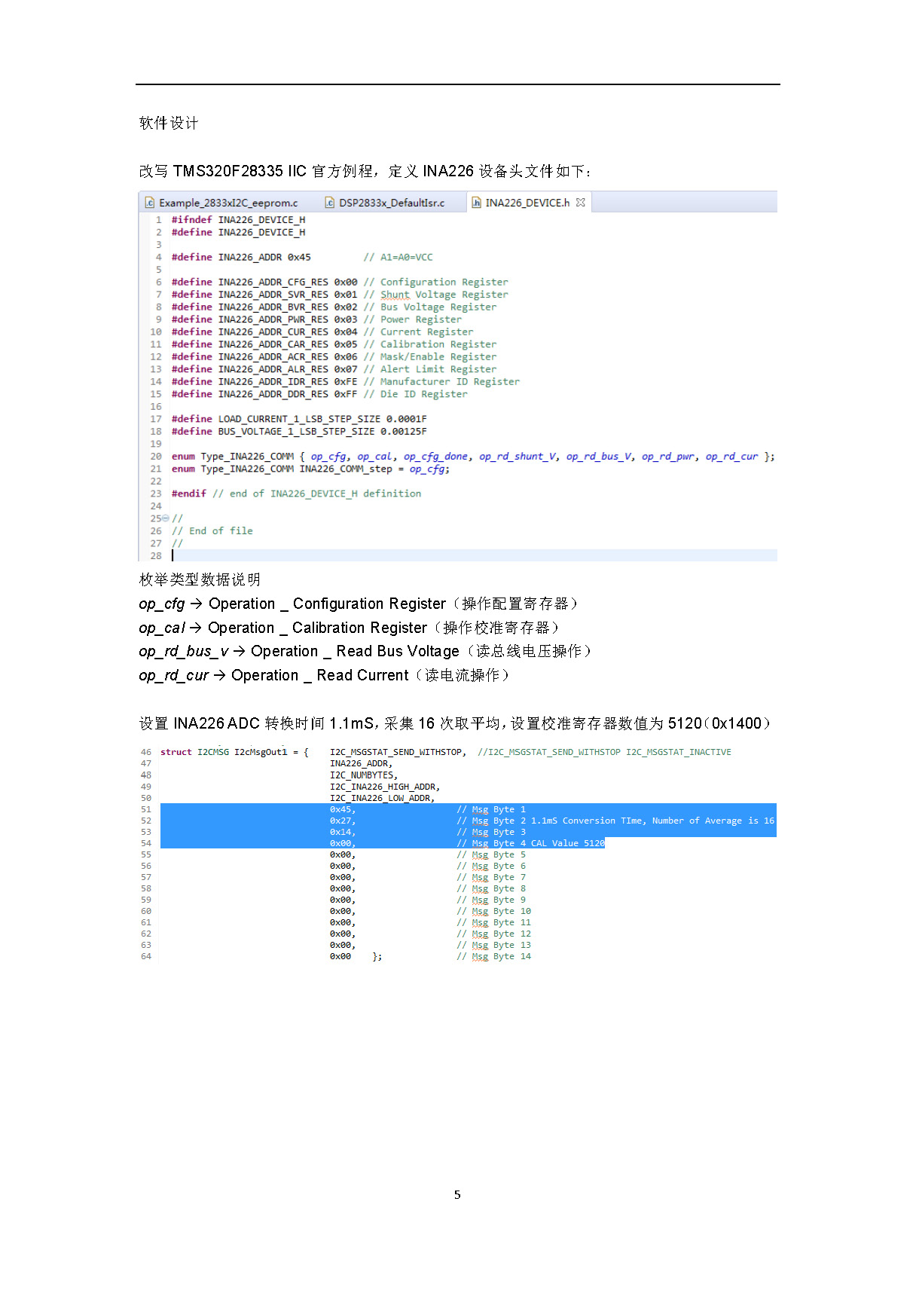The image size is (916, 1296).
Task: Click the highlighted 0x14 Msg Byte 3 line
Action: point(468,832)
